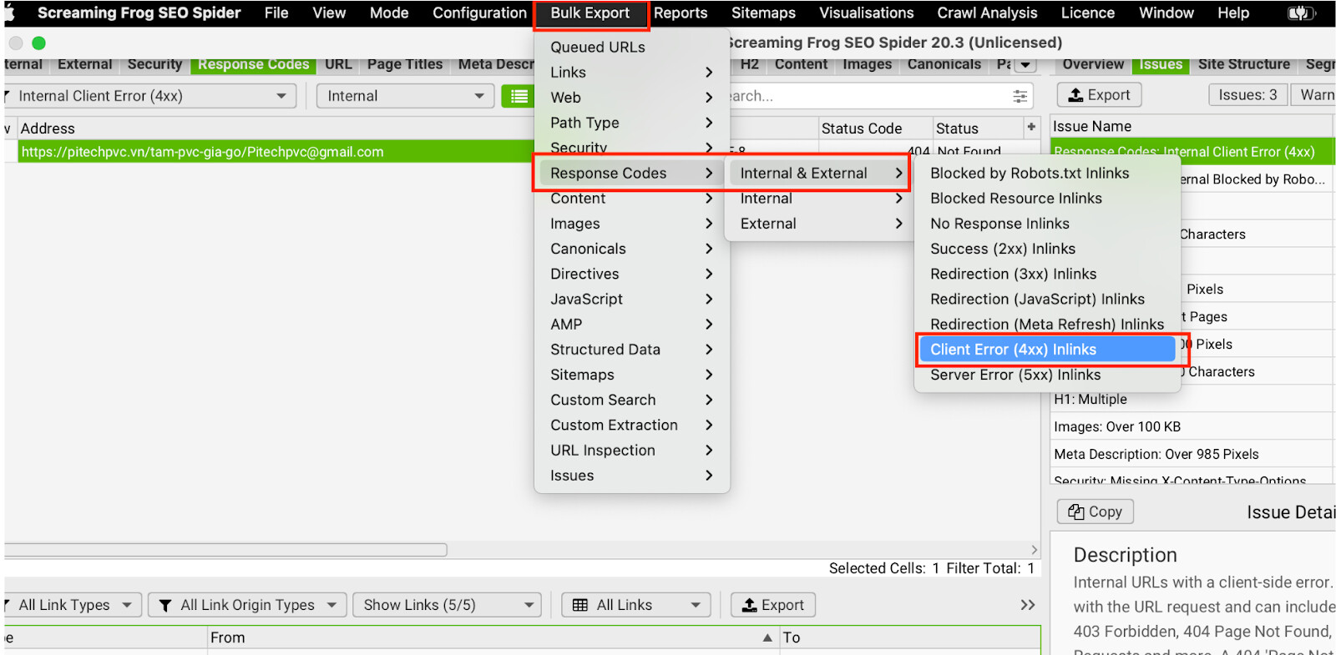Screen dimensions: 1336x655
Task: Switch to the Canonicals tab
Action: point(944,64)
